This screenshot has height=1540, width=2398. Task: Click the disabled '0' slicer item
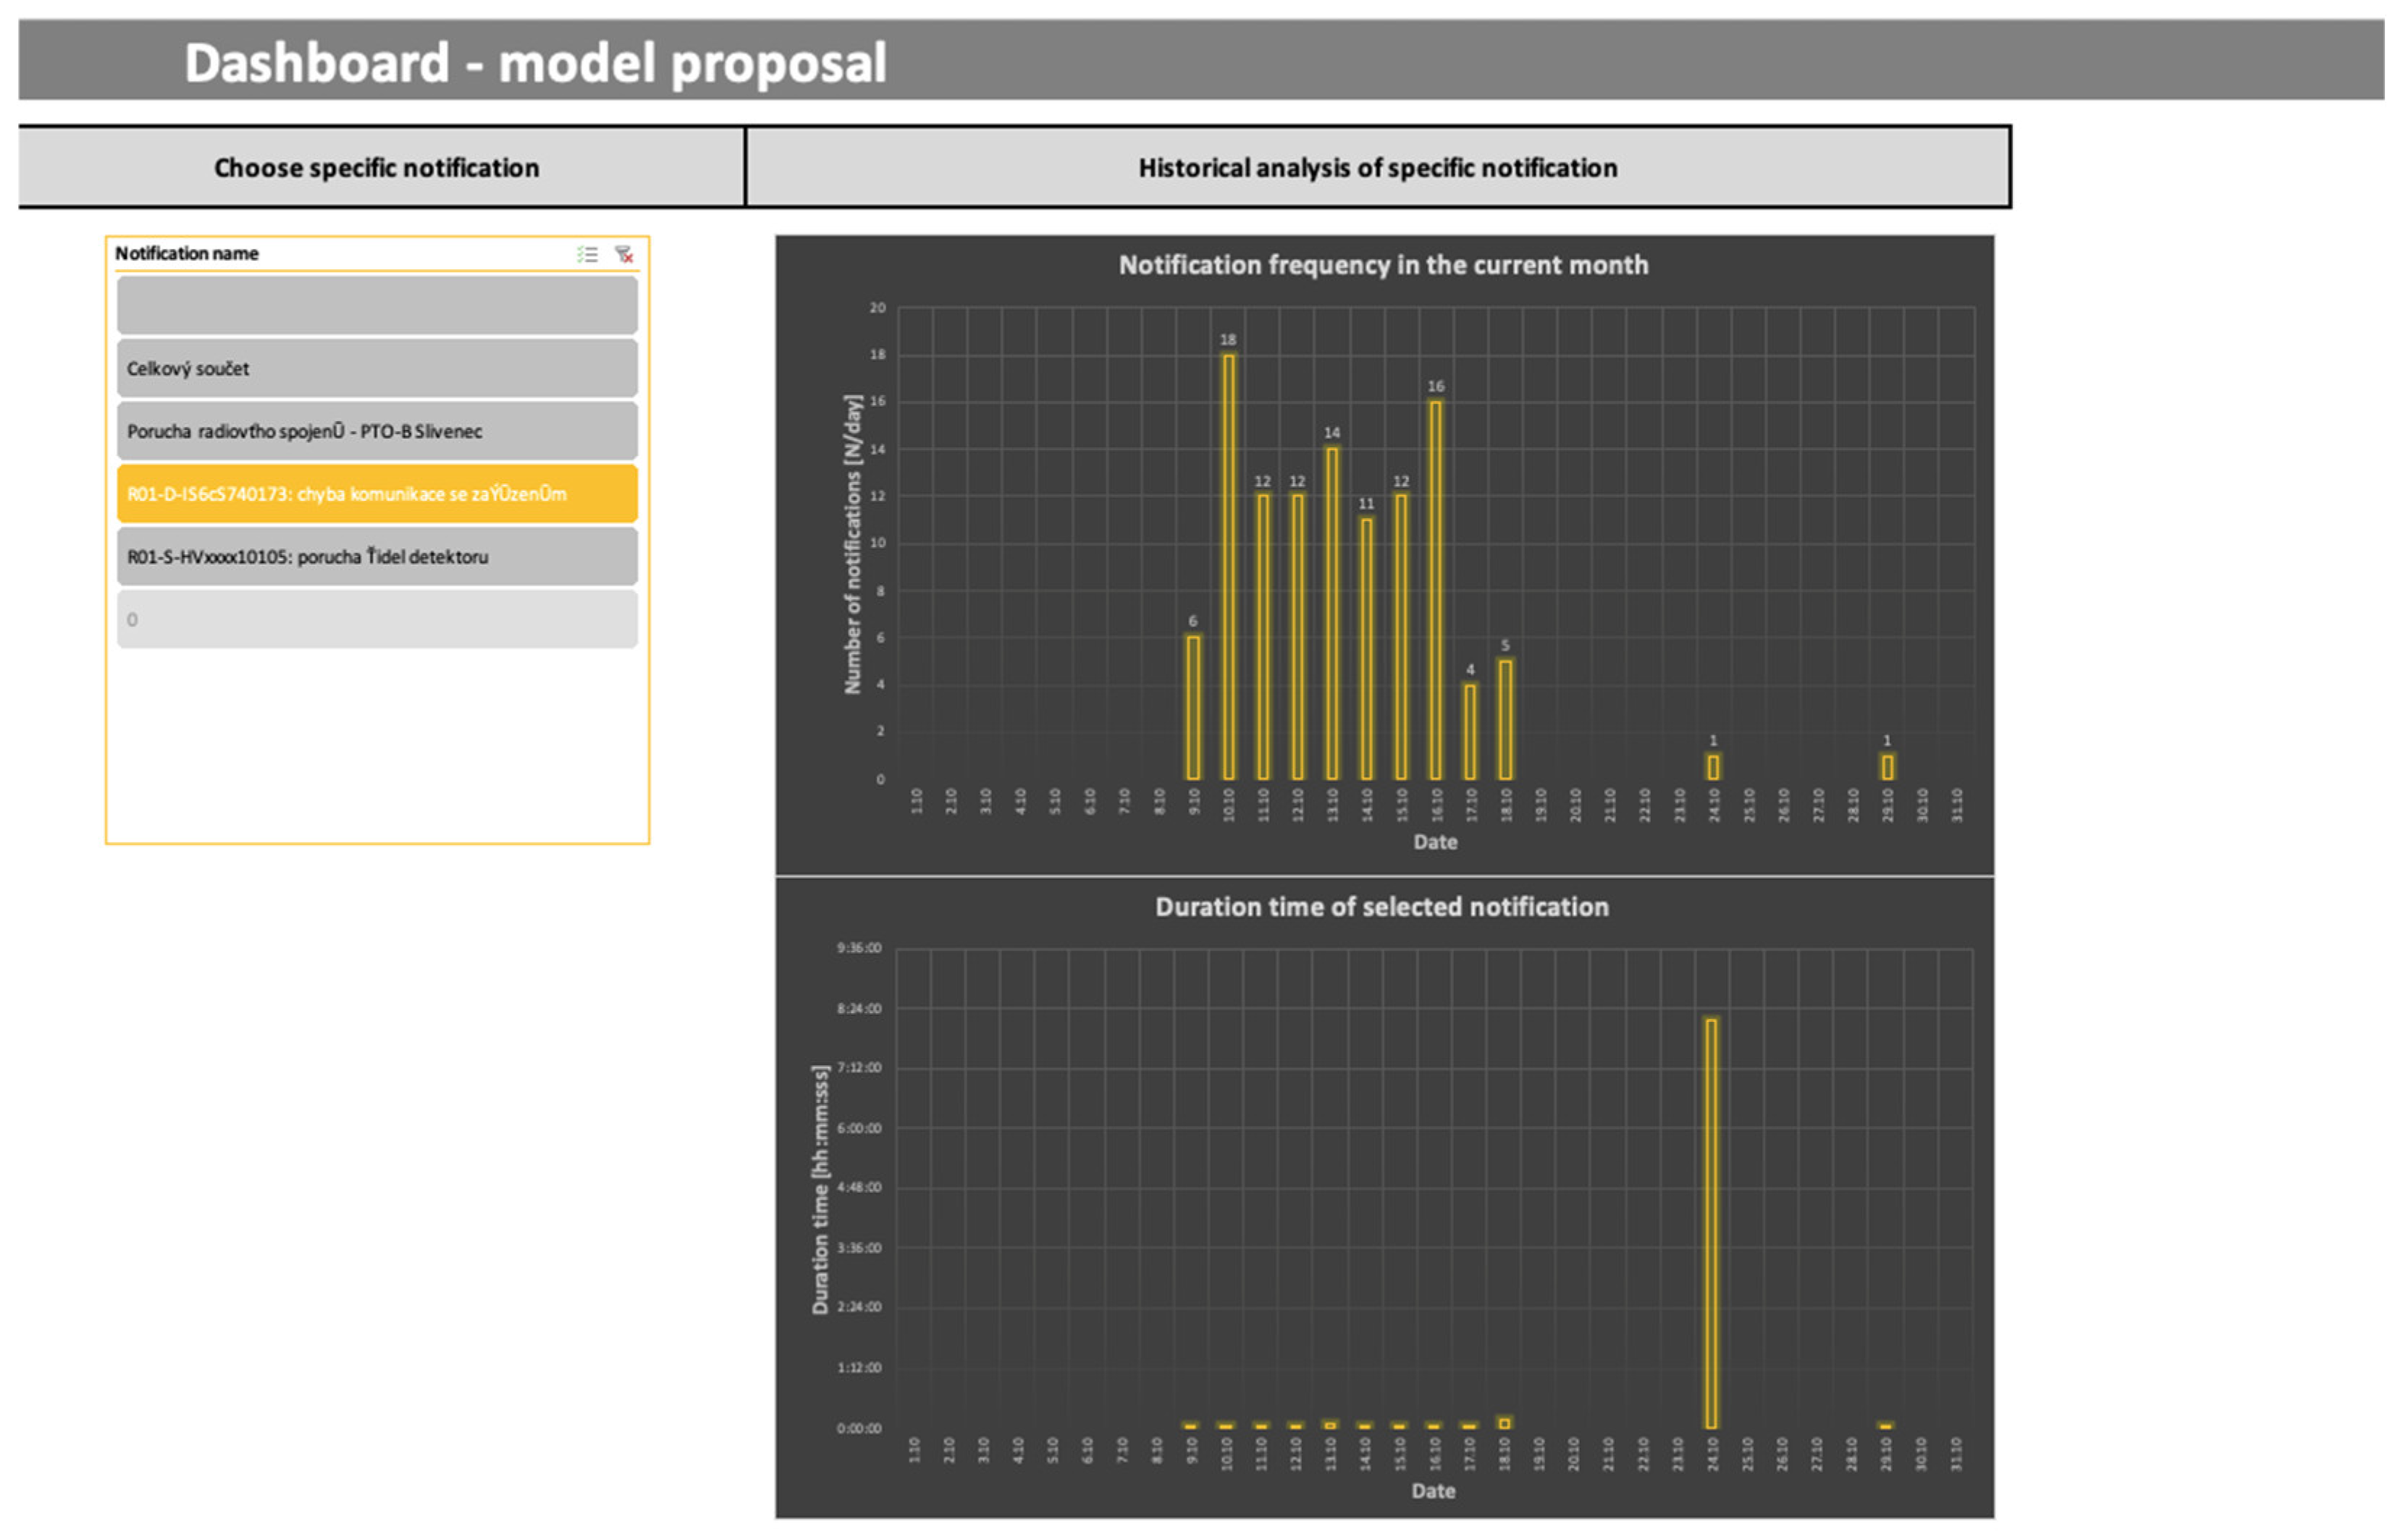click(377, 620)
